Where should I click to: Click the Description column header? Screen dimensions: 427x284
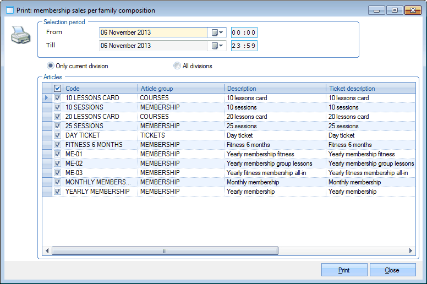point(275,89)
